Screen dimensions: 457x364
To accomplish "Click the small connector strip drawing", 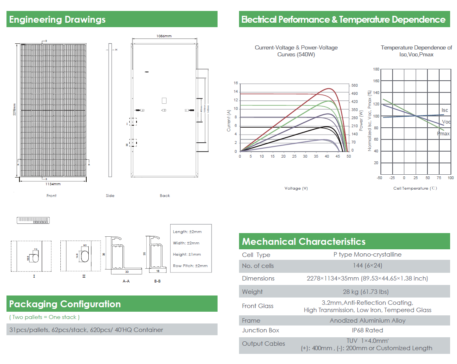I will (x=33, y=220).
